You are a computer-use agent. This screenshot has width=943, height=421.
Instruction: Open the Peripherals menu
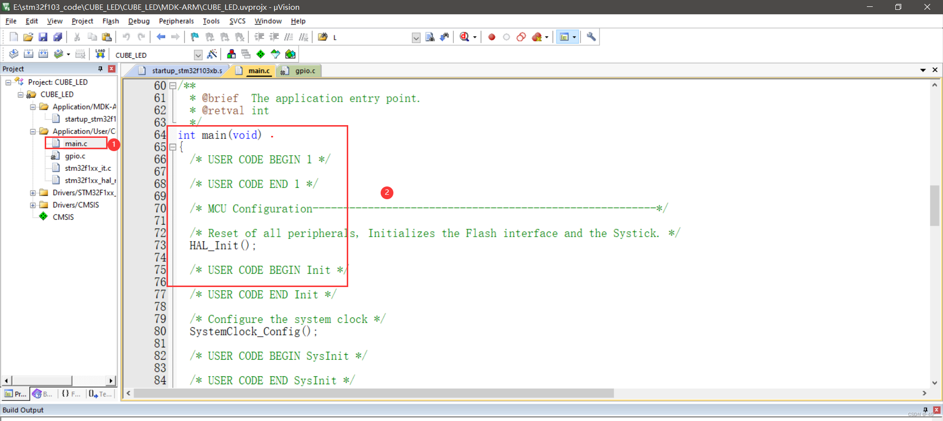point(176,21)
